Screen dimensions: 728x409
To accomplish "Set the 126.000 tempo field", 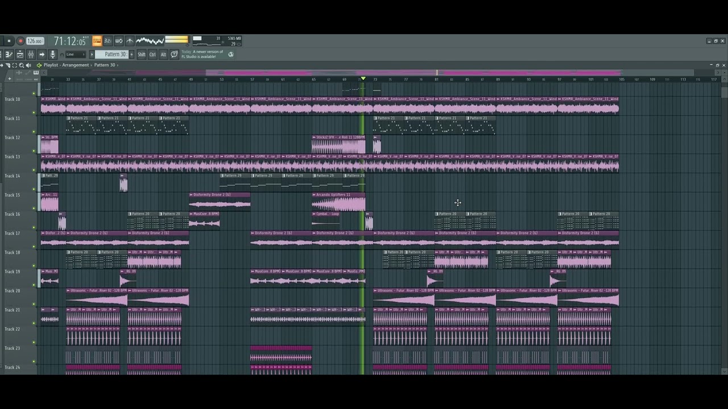I will tap(35, 41).
